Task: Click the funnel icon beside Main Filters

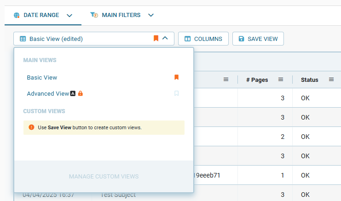Action: tap(94, 15)
